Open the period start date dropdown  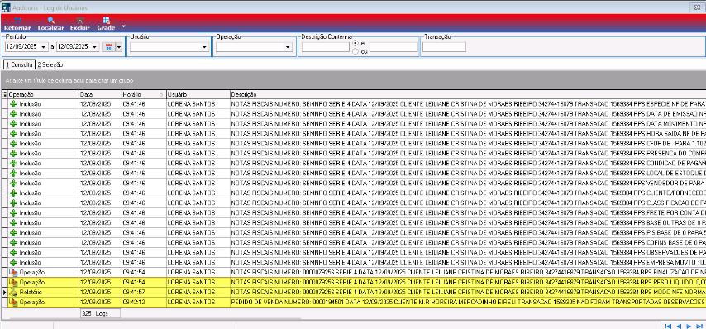click(x=44, y=47)
